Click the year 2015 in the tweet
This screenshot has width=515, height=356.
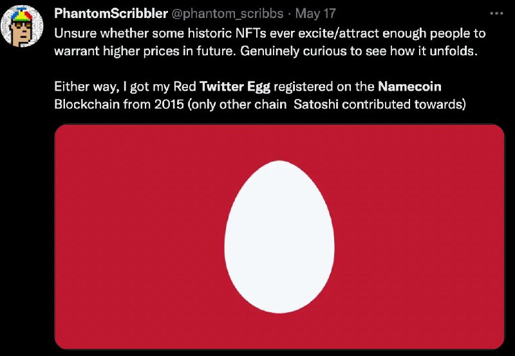(x=169, y=104)
